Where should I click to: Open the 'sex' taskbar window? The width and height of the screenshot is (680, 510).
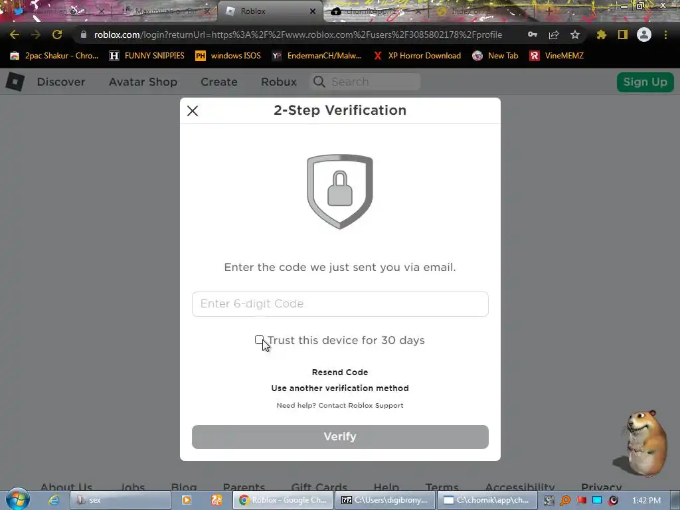coord(121,500)
